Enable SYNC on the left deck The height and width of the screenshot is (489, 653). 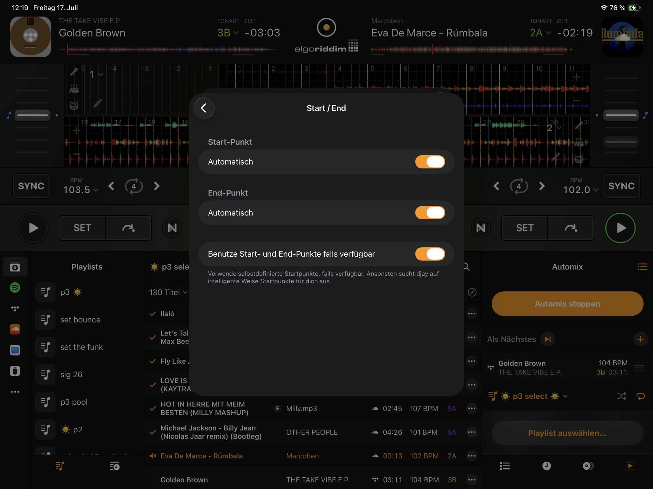(x=31, y=186)
